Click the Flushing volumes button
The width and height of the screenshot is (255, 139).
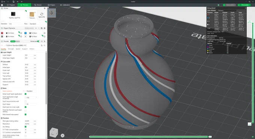29,28
